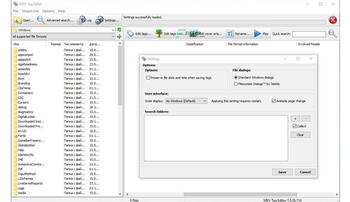
Task: Click the Quick search input field
Action: coord(309,34)
